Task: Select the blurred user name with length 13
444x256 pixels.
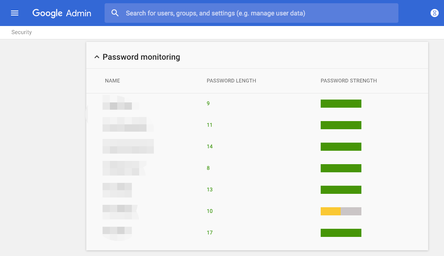Action: (117, 190)
